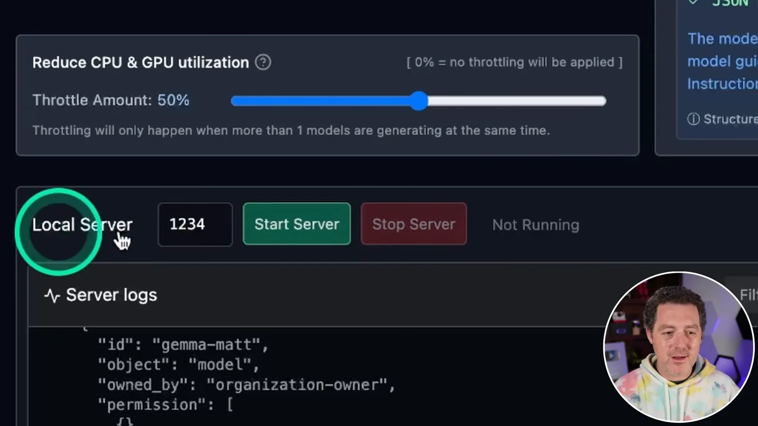The height and width of the screenshot is (426, 758).
Task: Click the help icon beside Reduce CPU & GPU utilization
Action: pos(263,62)
